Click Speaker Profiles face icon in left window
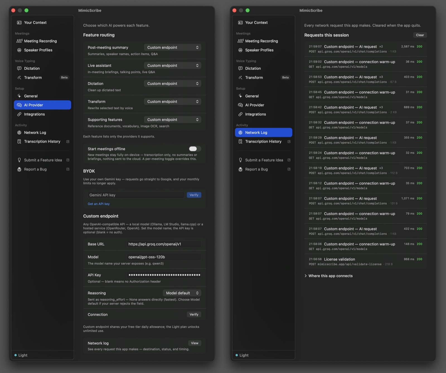The height and width of the screenshot is (373, 446). [19, 50]
